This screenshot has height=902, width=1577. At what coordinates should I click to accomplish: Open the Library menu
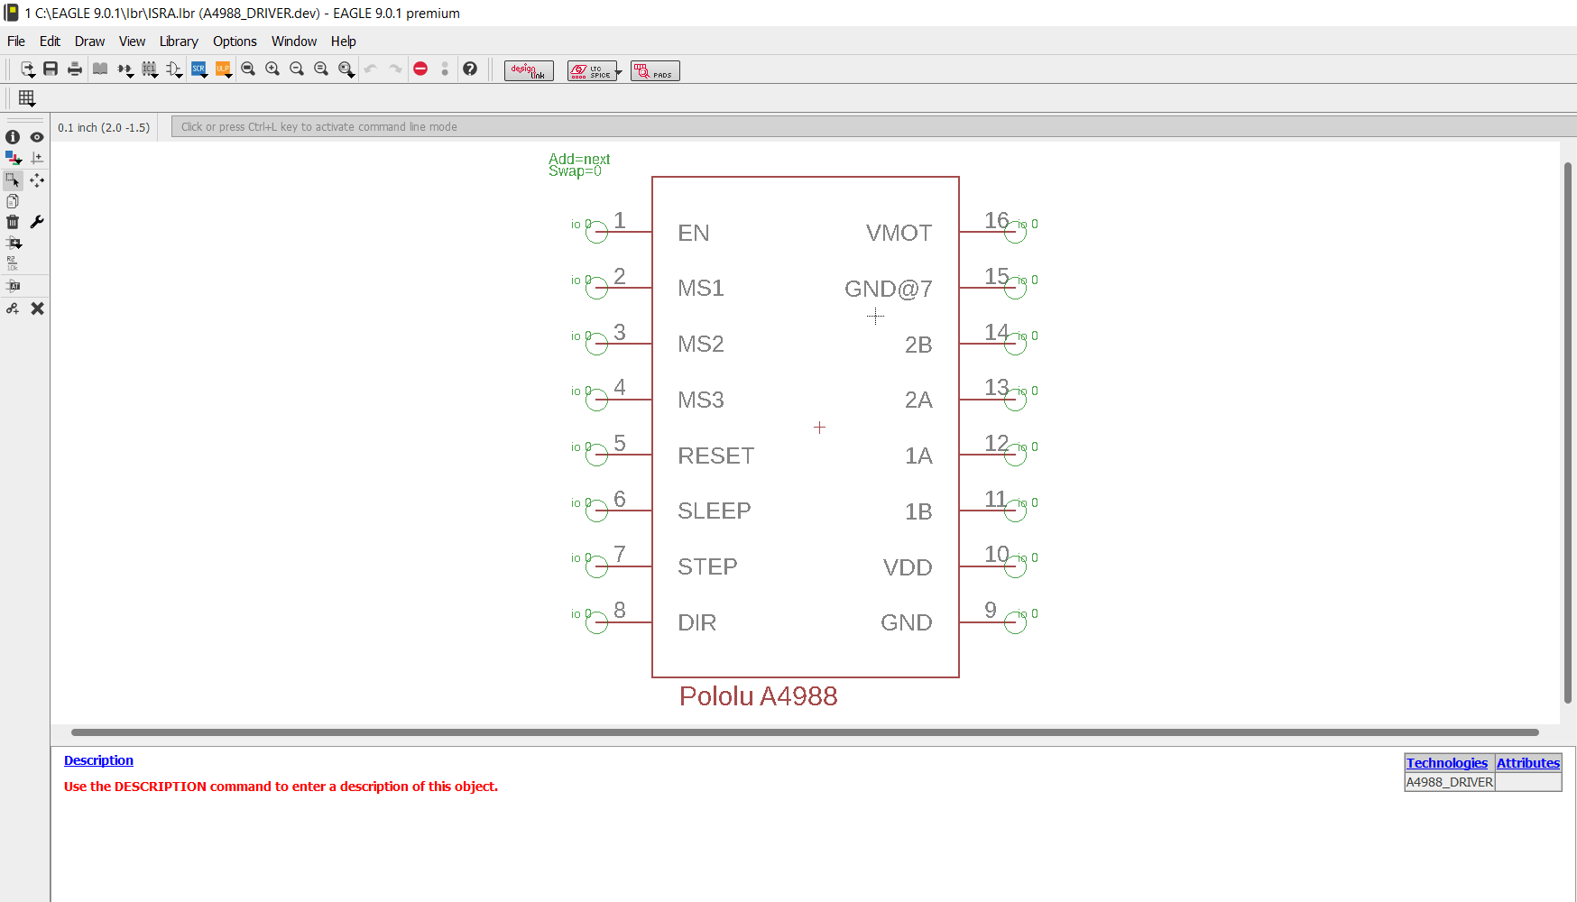coord(179,41)
